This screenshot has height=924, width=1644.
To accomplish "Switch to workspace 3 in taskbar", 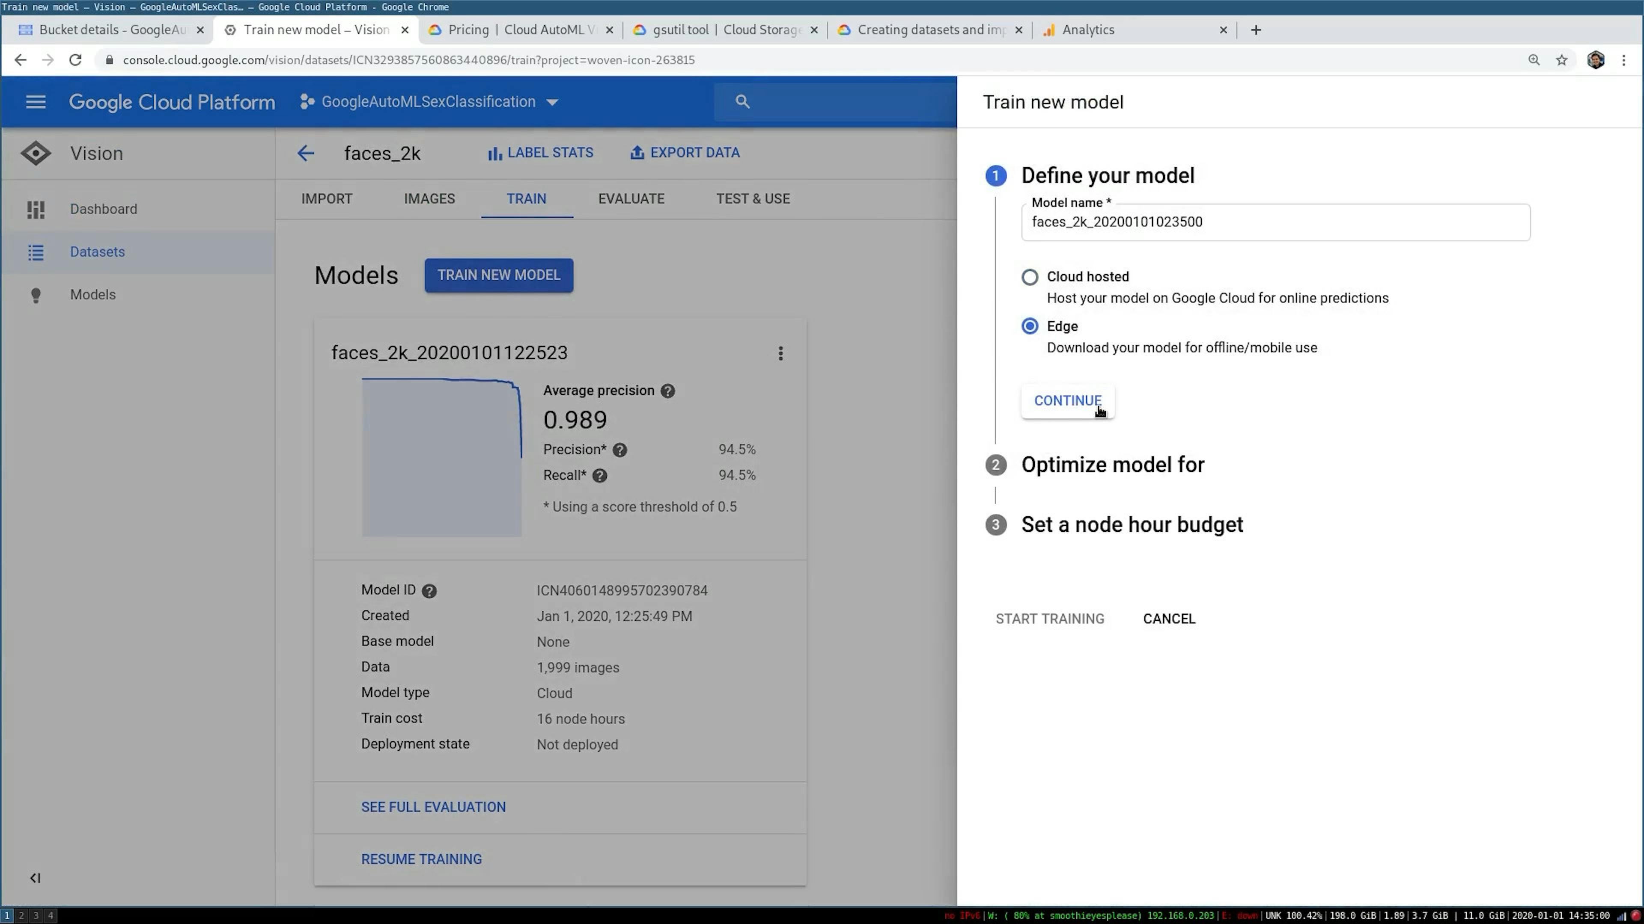I will click(36, 916).
